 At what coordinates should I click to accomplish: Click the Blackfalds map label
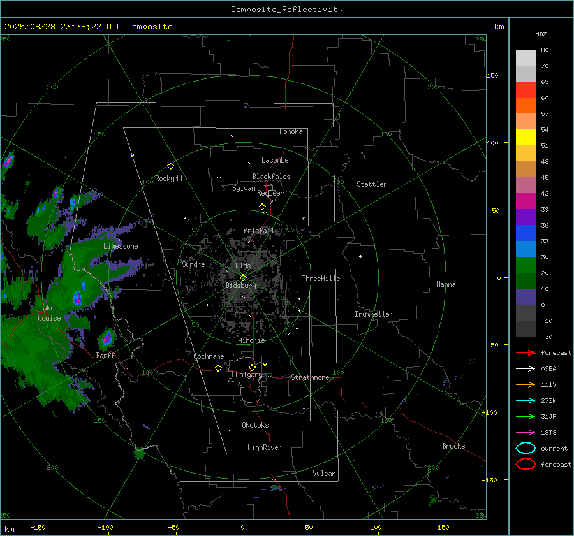[x=271, y=177]
